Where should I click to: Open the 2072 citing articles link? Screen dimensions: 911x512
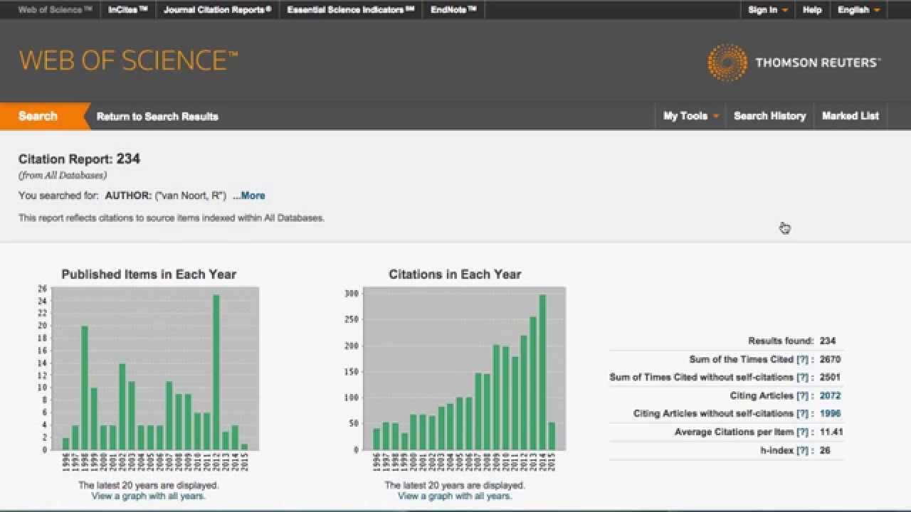pyautogui.click(x=830, y=396)
